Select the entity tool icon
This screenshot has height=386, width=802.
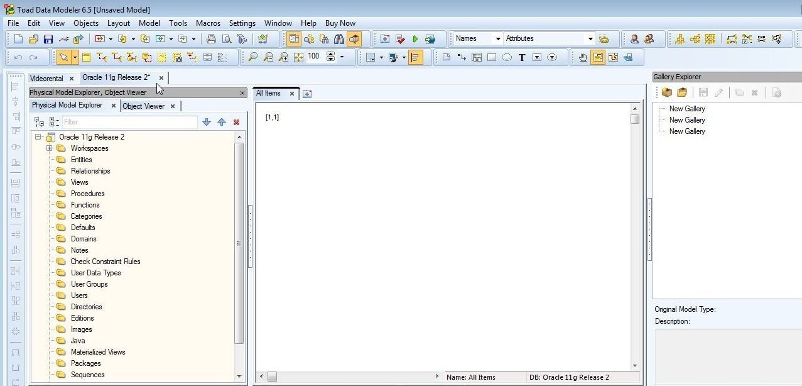pos(86,57)
